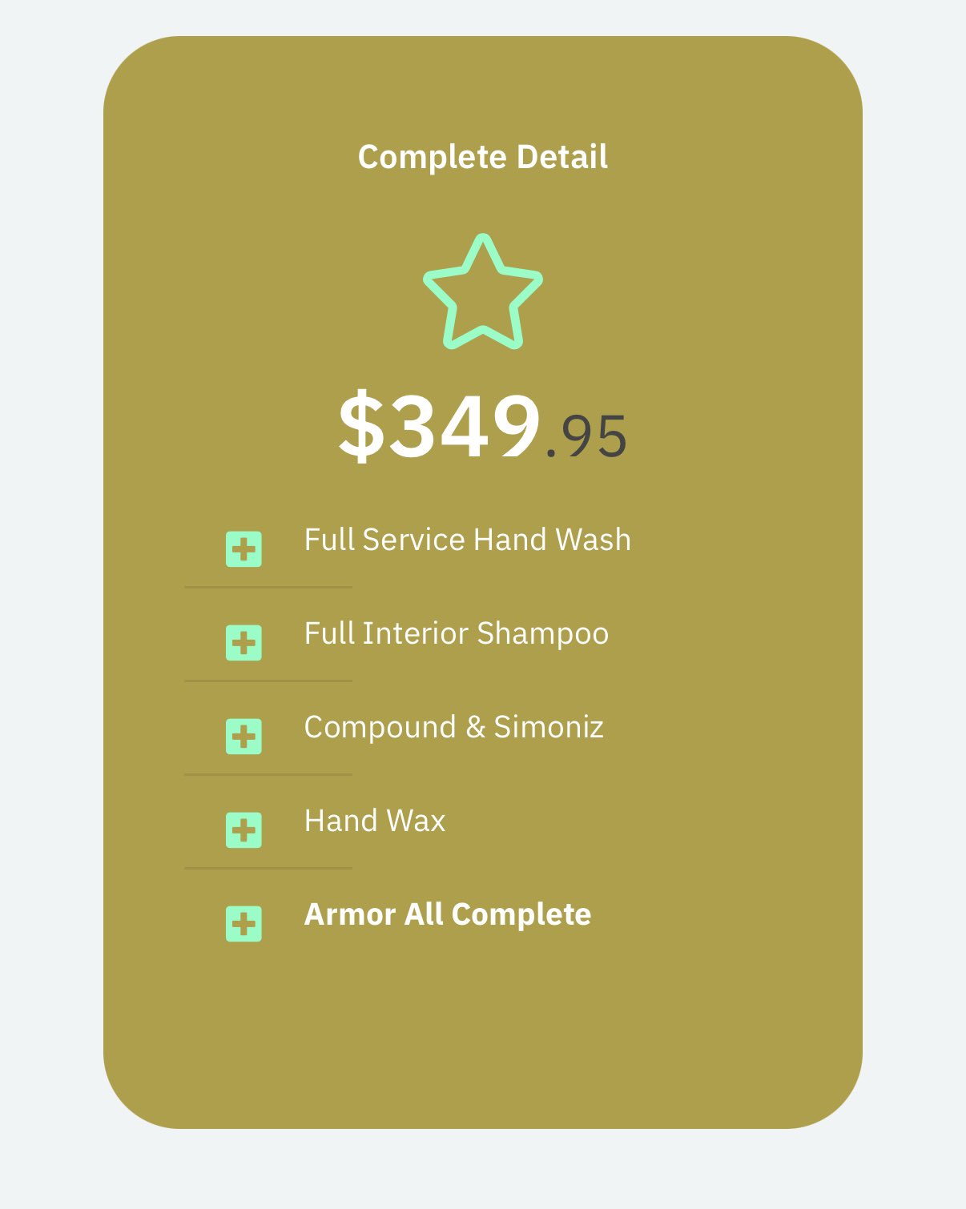Click the green star outline icon
Screen dimensions: 966x1209
click(483, 292)
